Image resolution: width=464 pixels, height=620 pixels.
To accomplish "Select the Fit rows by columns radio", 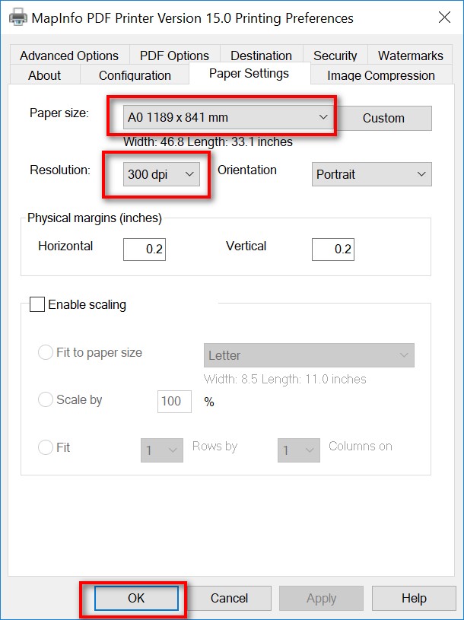I will click(x=46, y=448).
